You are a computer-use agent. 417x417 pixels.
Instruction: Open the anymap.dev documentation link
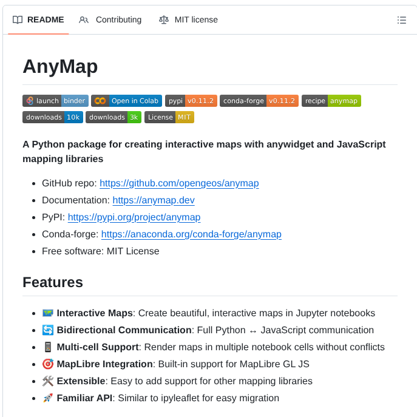click(154, 200)
